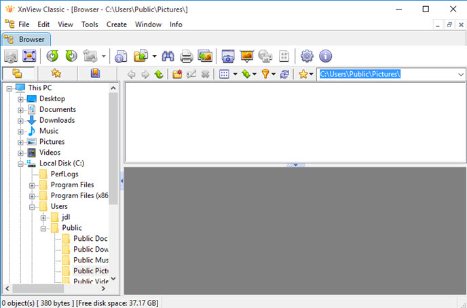
Task: Open the Filter dropdown arrow
Action: point(274,74)
